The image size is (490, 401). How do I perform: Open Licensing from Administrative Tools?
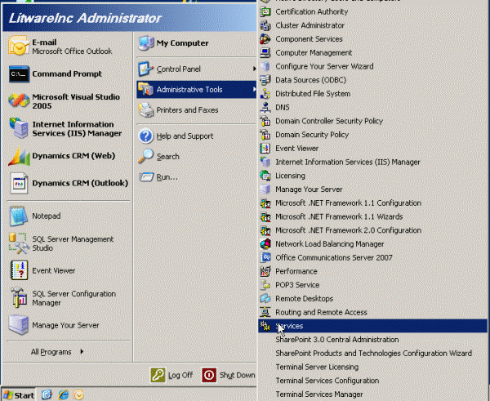(372, 176)
